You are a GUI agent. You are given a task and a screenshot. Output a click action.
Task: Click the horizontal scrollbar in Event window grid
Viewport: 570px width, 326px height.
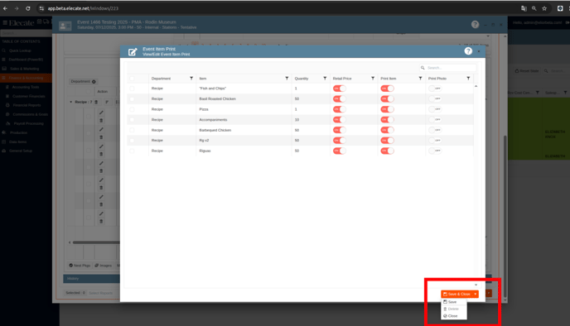pos(96,242)
